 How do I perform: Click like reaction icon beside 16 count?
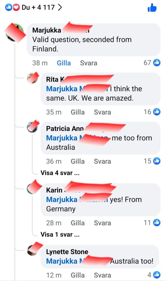click(x=157, y=112)
